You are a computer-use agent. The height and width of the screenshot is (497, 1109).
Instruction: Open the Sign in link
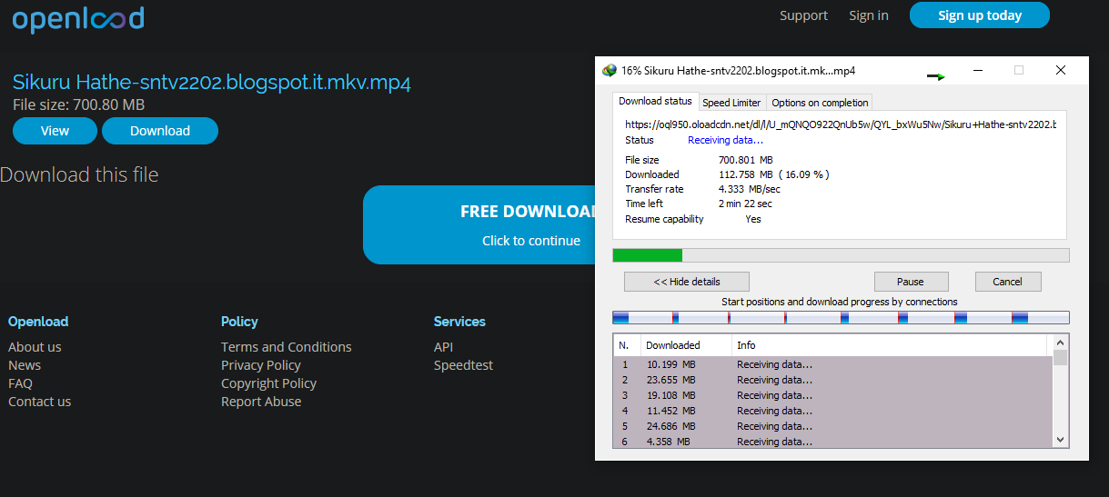(869, 15)
